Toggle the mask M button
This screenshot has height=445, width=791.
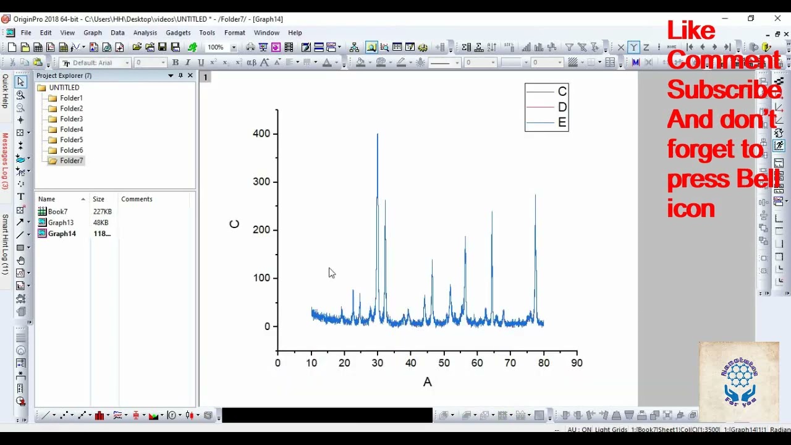[x=635, y=62]
